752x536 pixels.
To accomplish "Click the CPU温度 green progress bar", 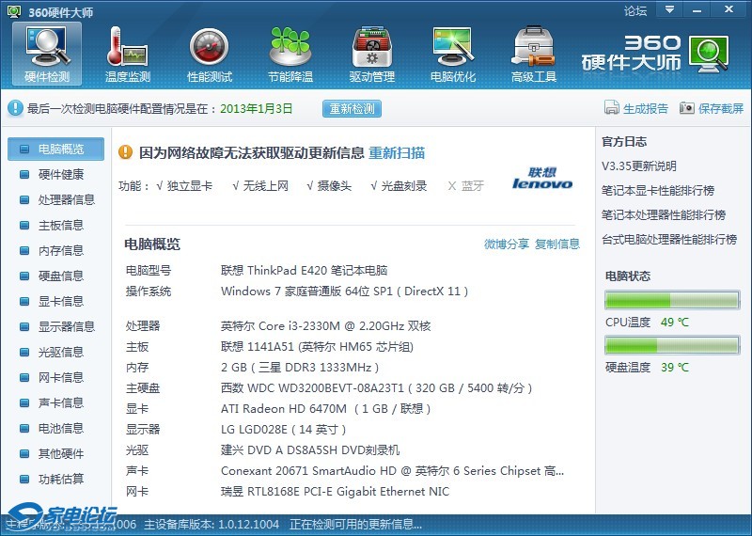I will click(x=670, y=301).
